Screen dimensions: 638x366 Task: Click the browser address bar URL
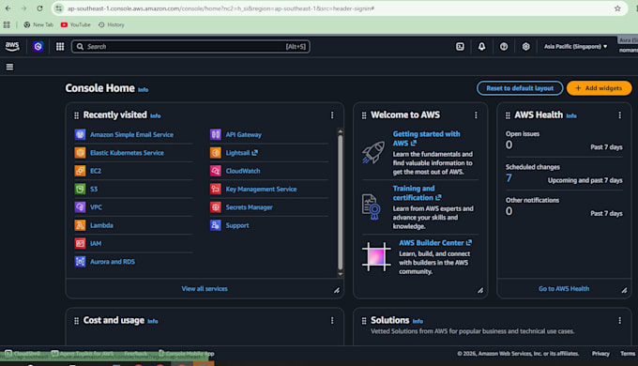pos(220,8)
